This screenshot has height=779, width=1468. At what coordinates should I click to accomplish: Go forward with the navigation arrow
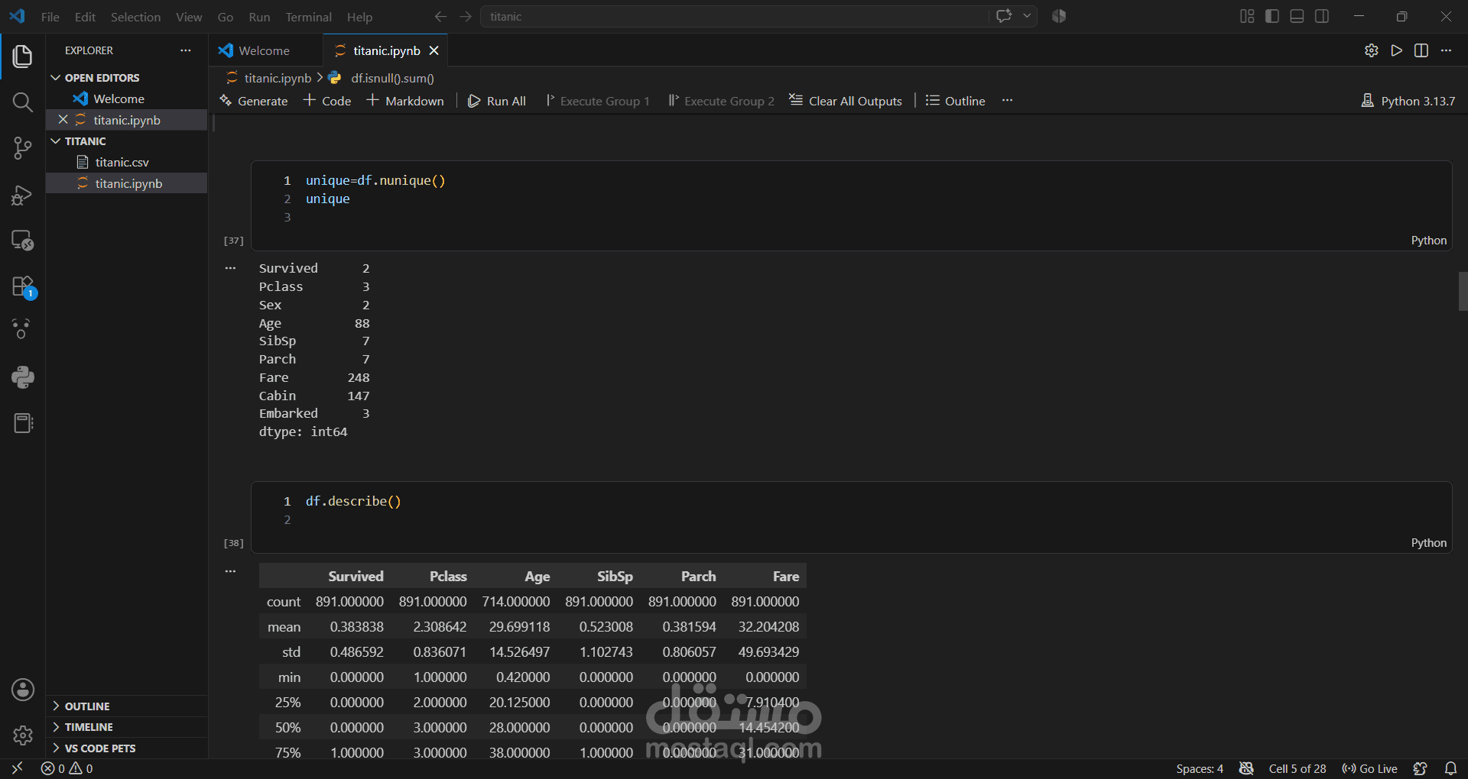[466, 16]
